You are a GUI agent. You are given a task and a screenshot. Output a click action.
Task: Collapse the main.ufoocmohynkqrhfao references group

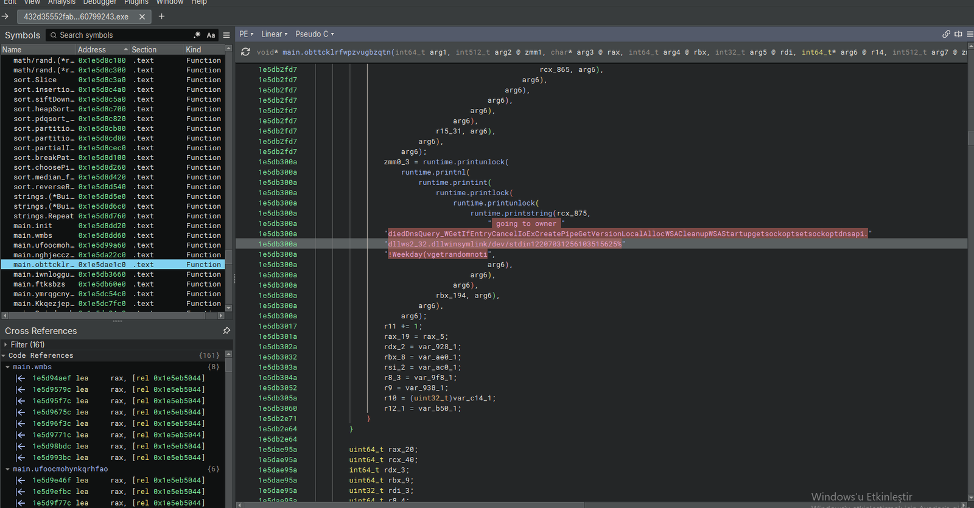click(7, 470)
